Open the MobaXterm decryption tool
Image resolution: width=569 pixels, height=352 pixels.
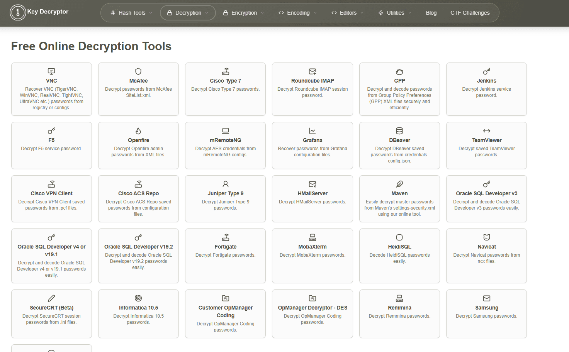coord(313,247)
